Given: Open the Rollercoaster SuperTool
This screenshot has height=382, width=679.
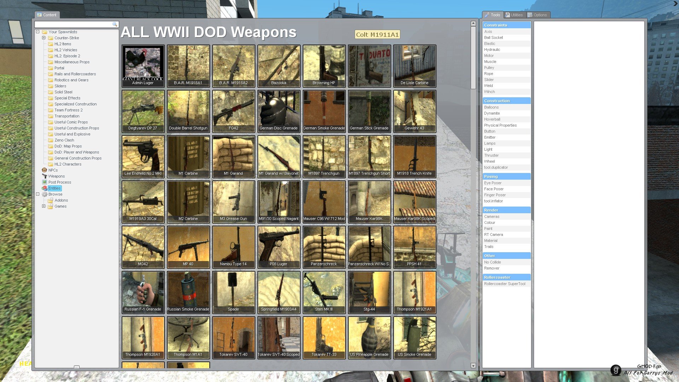Looking at the screenshot, I should [x=506, y=284].
